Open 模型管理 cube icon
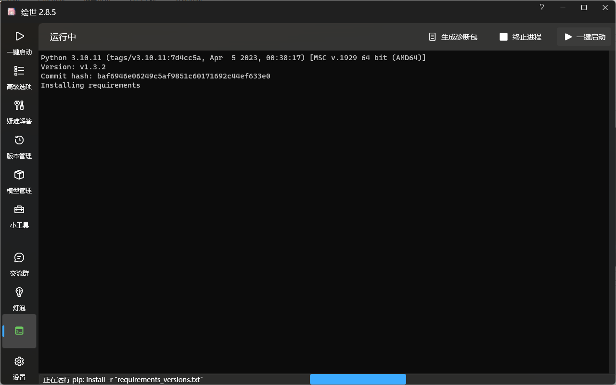The width and height of the screenshot is (616, 385). pyautogui.click(x=19, y=175)
